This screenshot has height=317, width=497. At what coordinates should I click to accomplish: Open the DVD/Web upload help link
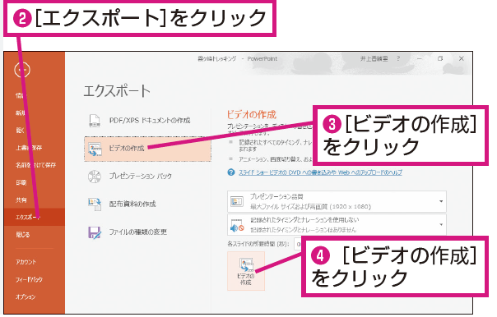click(320, 172)
